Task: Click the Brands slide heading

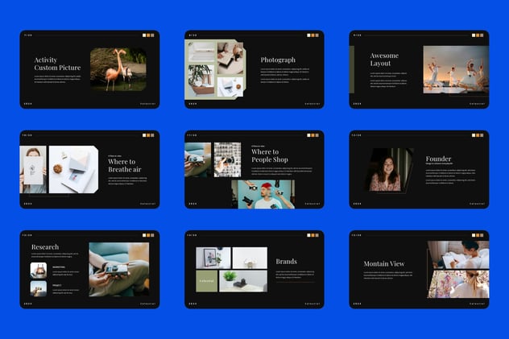Action: coord(287,261)
